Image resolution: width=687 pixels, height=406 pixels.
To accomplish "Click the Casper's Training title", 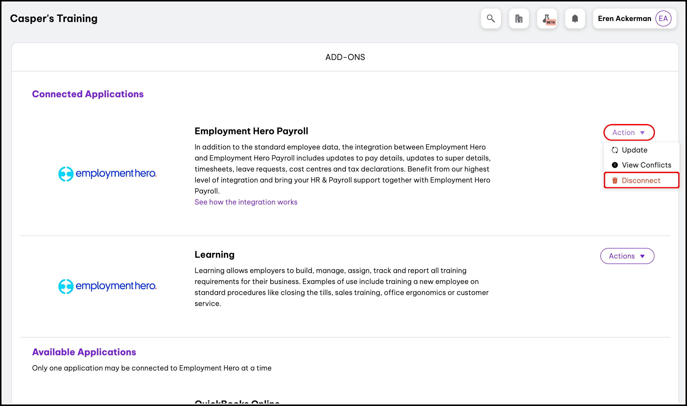I will pyautogui.click(x=54, y=18).
